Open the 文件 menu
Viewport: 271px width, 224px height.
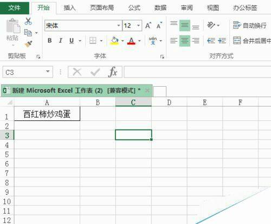coord(15,8)
